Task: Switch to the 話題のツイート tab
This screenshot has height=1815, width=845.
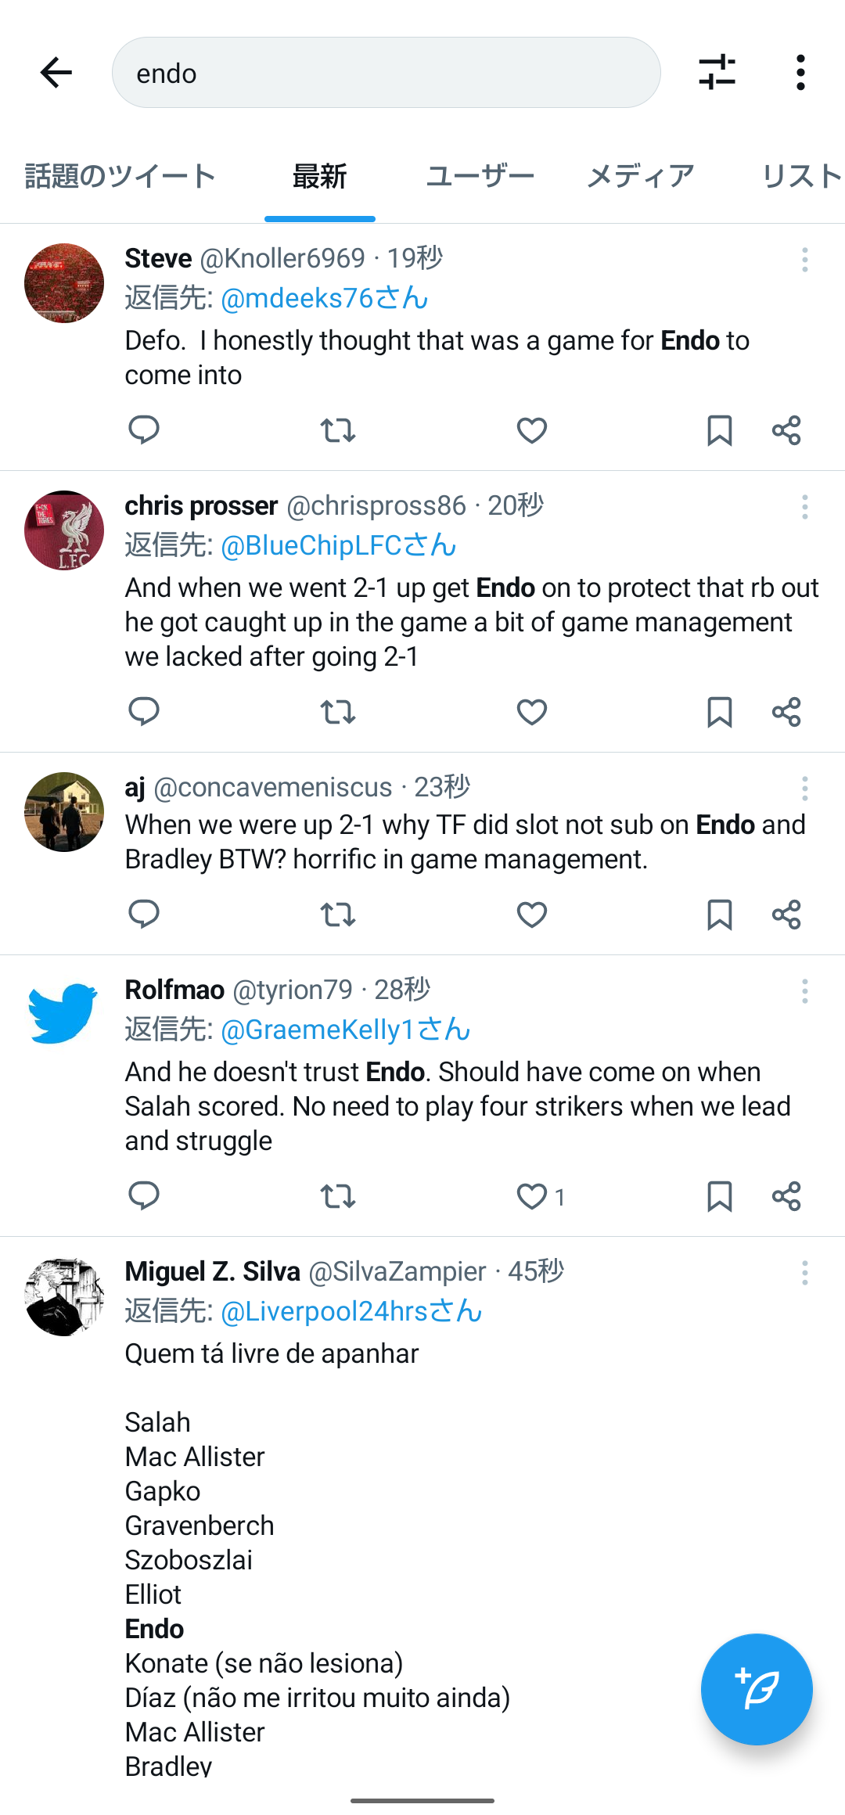Action: (120, 176)
